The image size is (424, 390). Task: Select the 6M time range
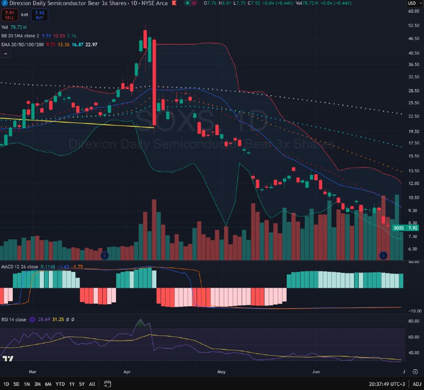point(48,384)
